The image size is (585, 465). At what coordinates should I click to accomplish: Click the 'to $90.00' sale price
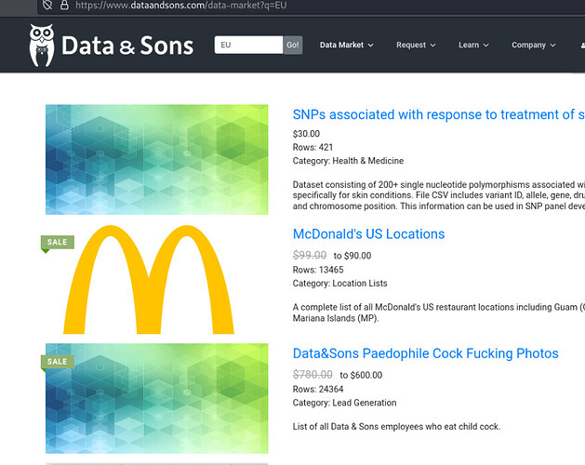(x=352, y=256)
